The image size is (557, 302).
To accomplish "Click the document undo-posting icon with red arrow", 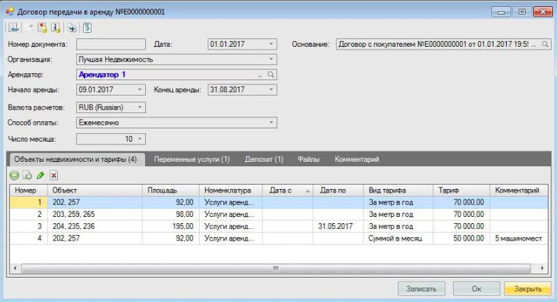I will 43,28.
